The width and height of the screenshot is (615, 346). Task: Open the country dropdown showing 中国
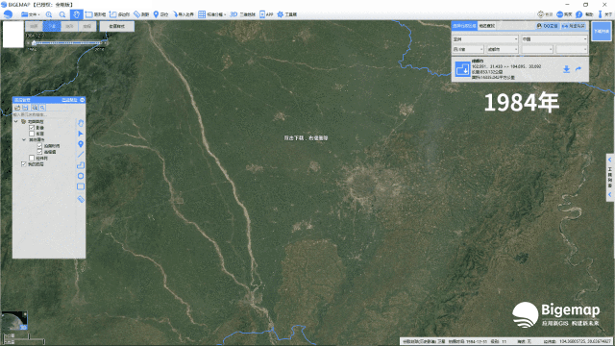[554, 39]
